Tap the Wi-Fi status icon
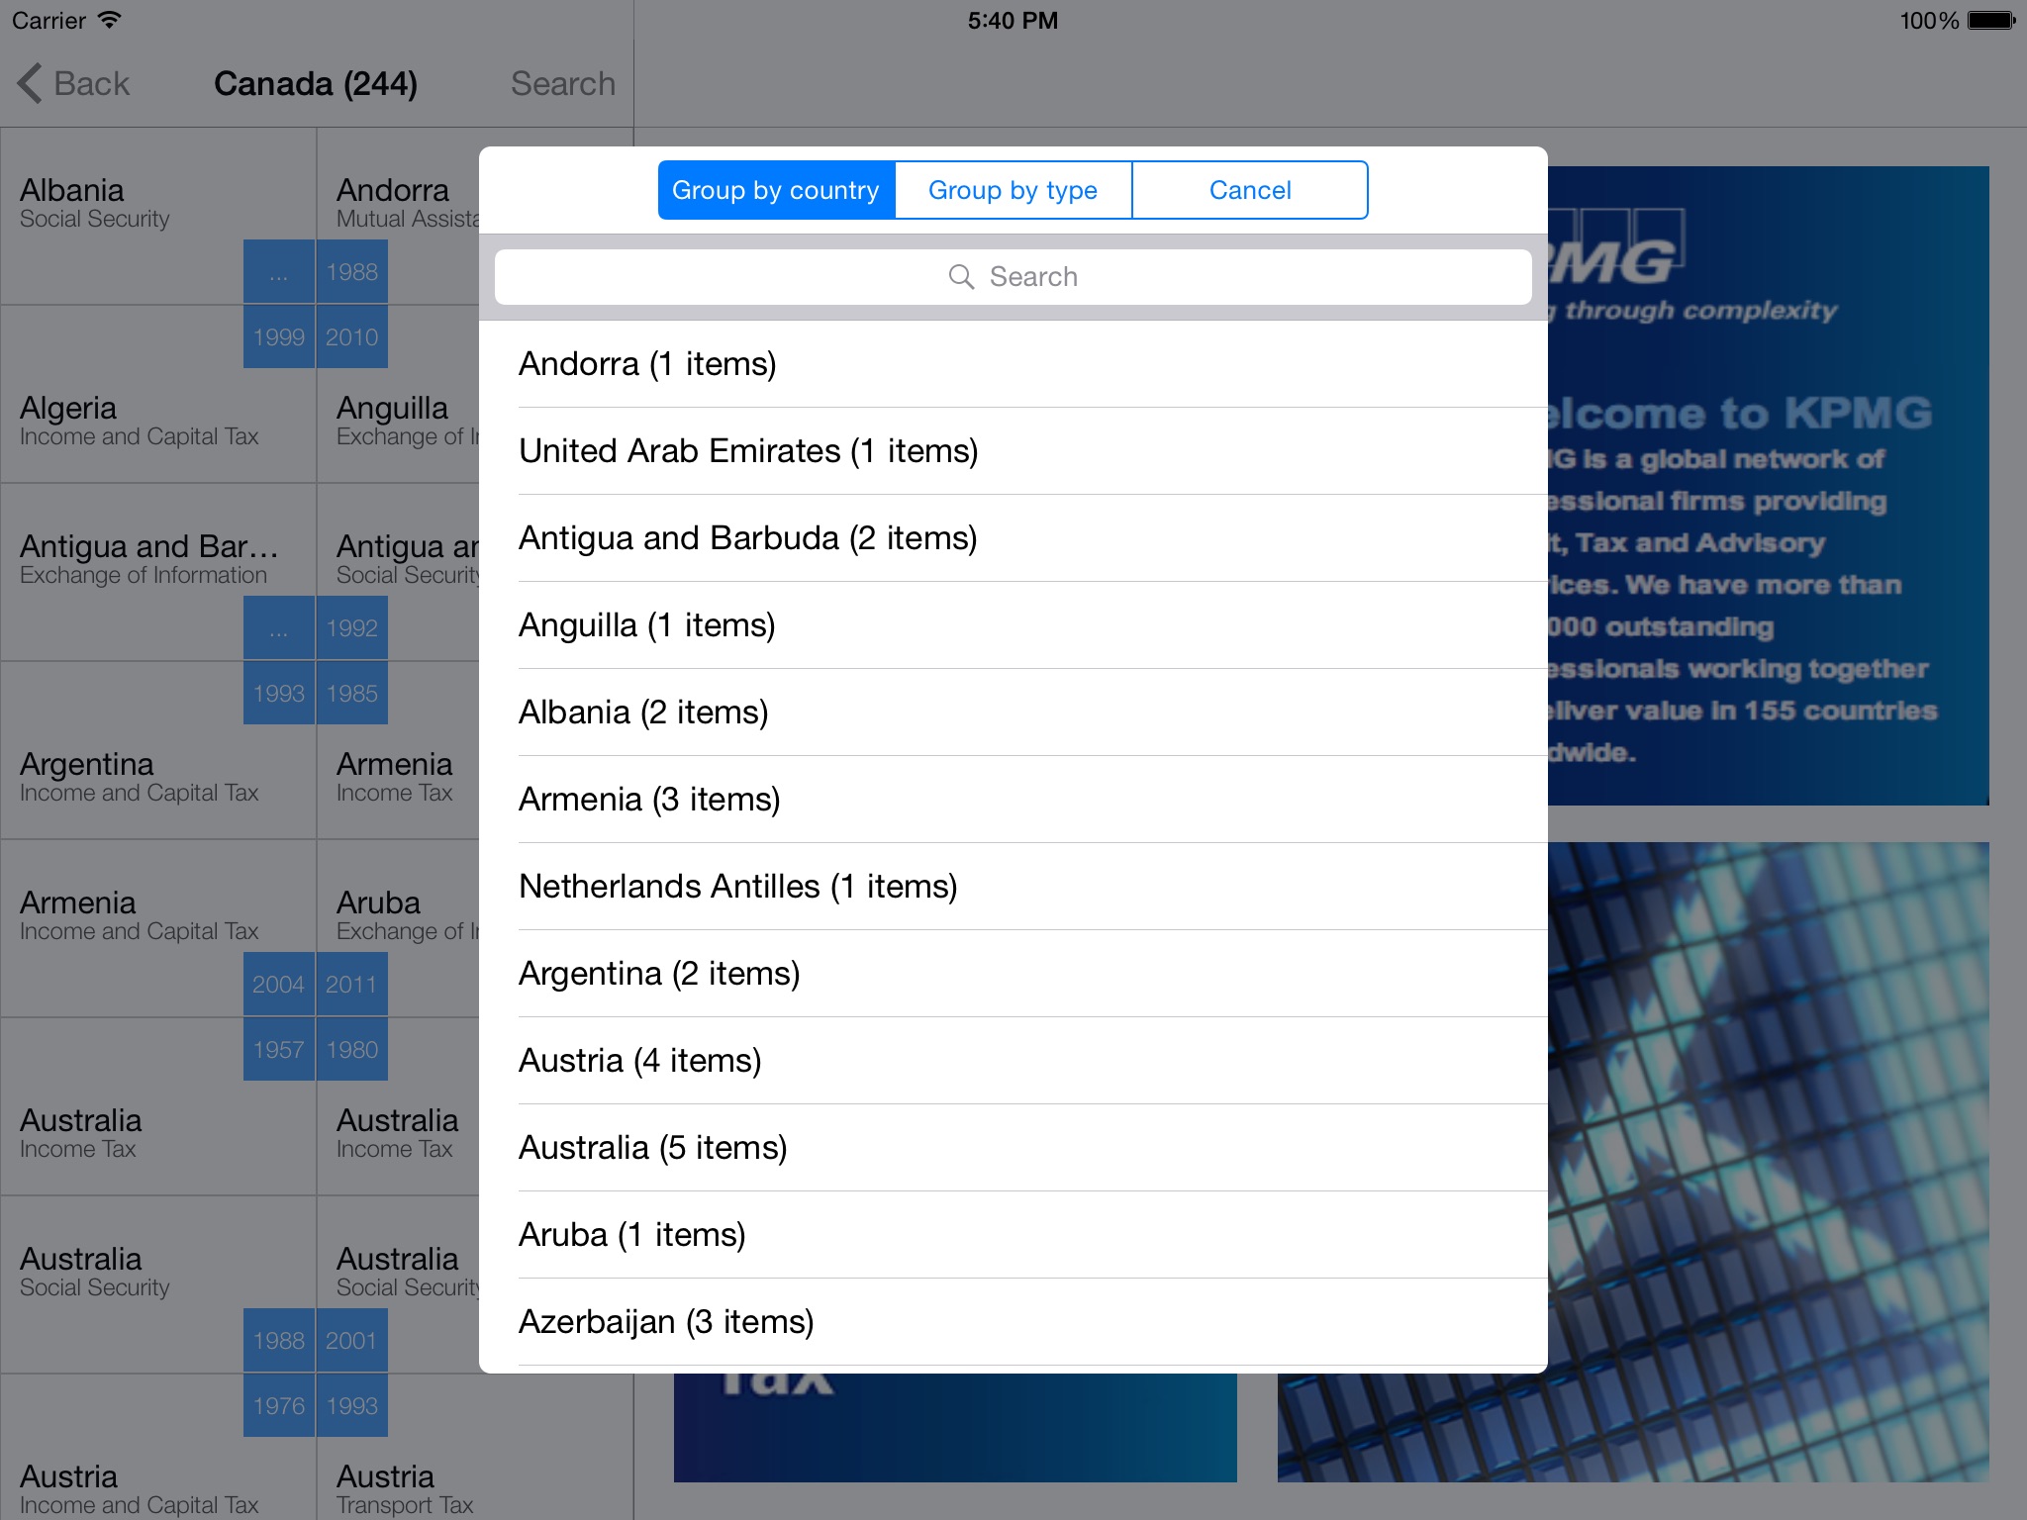The image size is (2027, 1520). point(109,20)
